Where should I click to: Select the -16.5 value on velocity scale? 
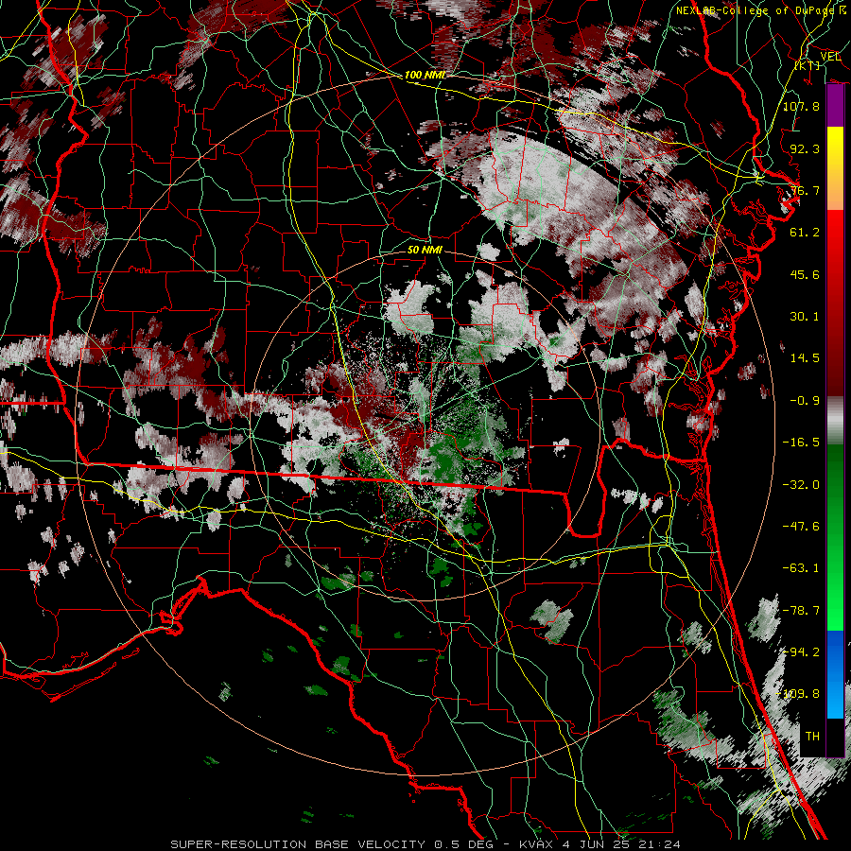pyautogui.click(x=801, y=443)
